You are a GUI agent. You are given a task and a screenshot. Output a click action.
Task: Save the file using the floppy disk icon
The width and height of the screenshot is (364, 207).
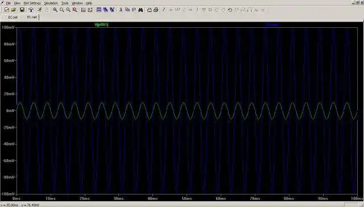pos(22,10)
